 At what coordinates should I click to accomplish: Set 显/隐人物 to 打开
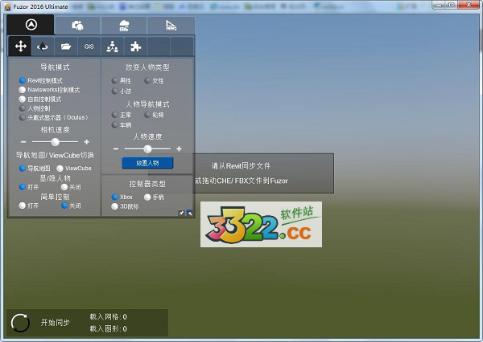click(x=29, y=187)
